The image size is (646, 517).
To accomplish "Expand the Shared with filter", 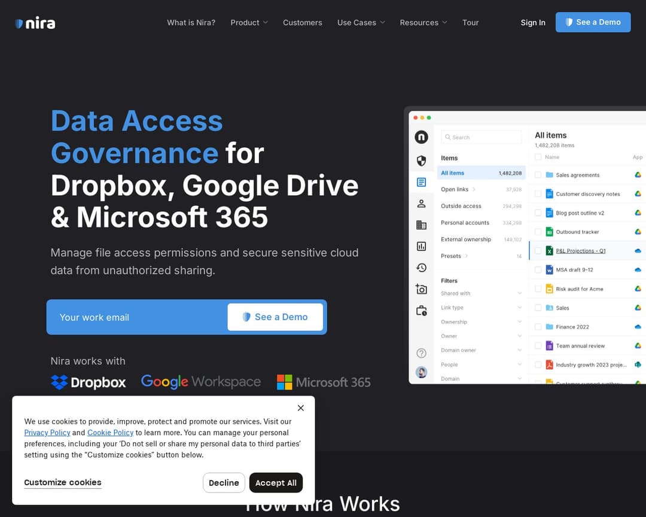I will pyautogui.click(x=481, y=293).
